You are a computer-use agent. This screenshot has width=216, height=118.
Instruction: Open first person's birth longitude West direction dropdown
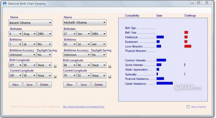[44, 65]
